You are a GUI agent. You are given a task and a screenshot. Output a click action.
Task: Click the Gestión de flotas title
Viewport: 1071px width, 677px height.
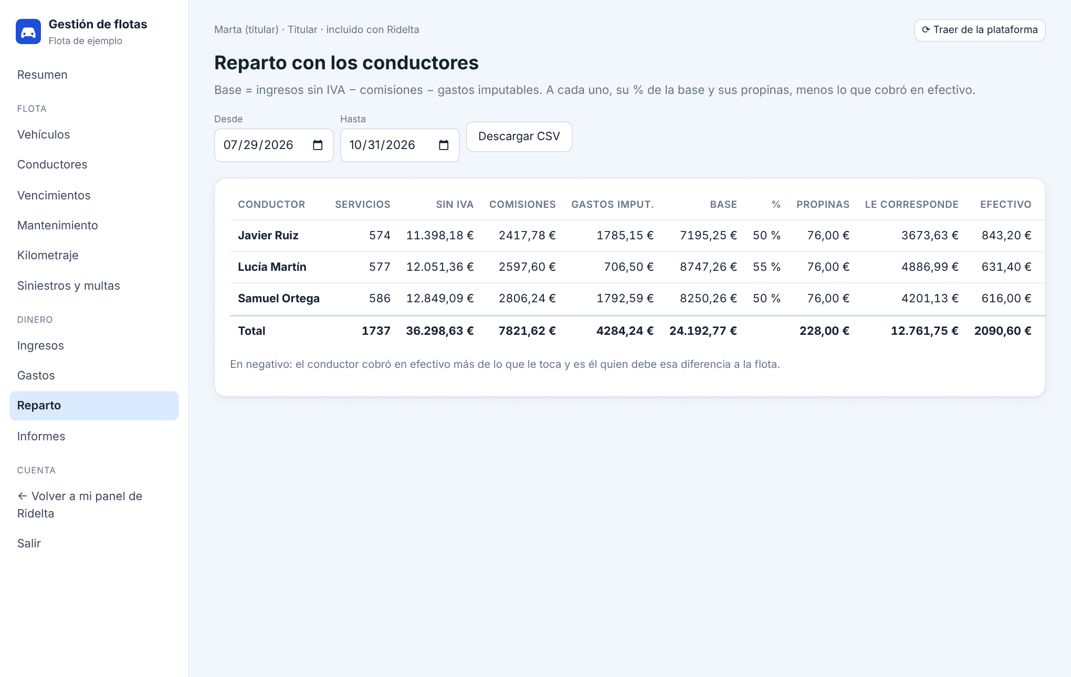pos(98,24)
